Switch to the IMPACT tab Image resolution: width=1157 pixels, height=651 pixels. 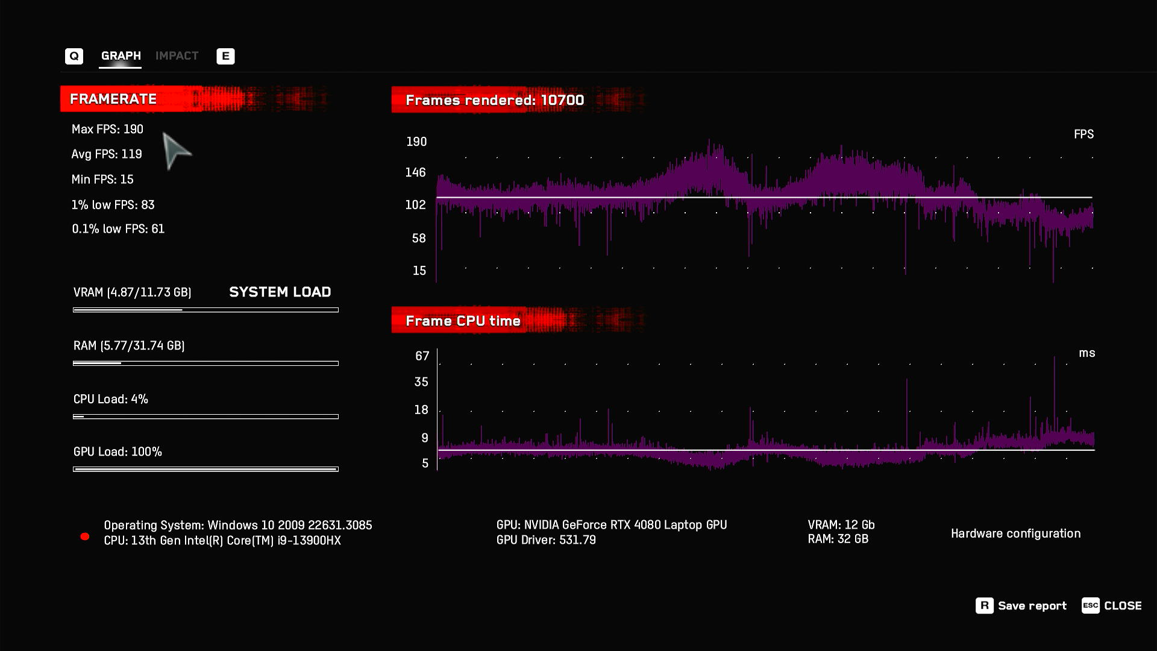point(177,55)
